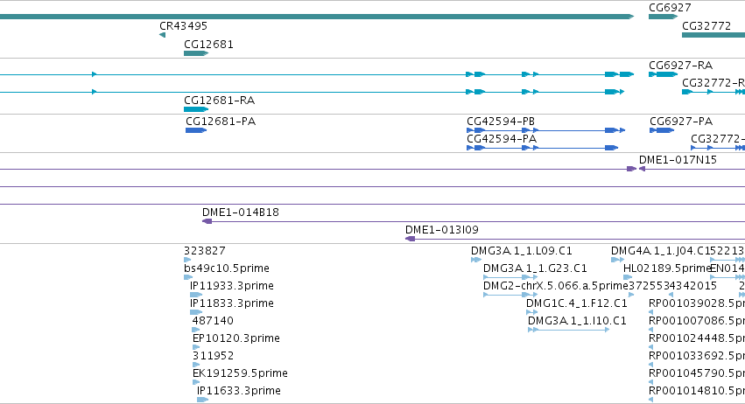
Task: Select the DME1-013I09 BAC end marker
Action: pyautogui.click(x=410, y=239)
